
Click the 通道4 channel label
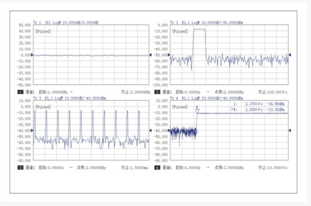click(167, 168)
